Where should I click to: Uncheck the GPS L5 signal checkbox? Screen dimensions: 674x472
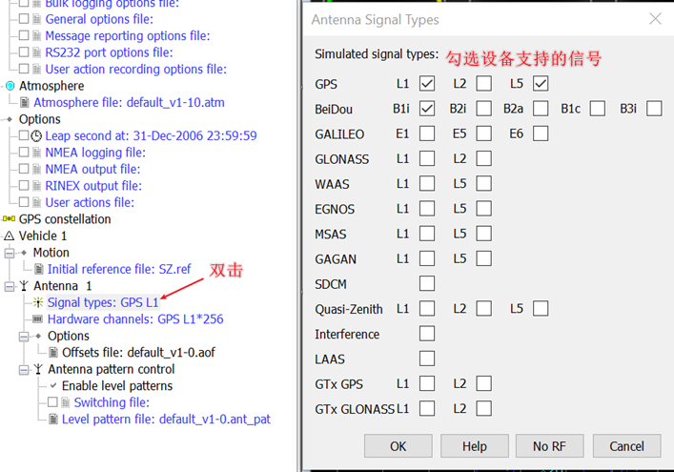[541, 84]
